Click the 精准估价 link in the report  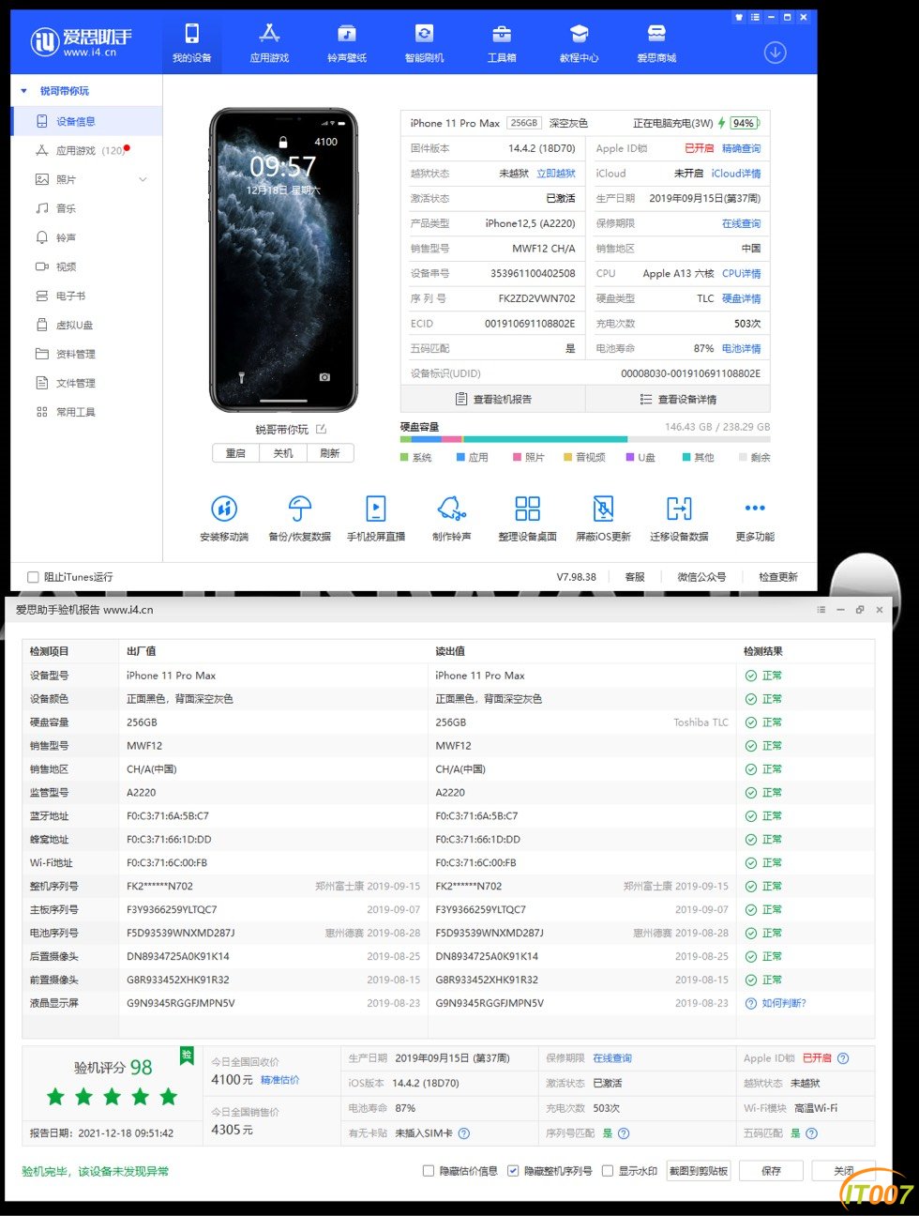pos(279,1080)
